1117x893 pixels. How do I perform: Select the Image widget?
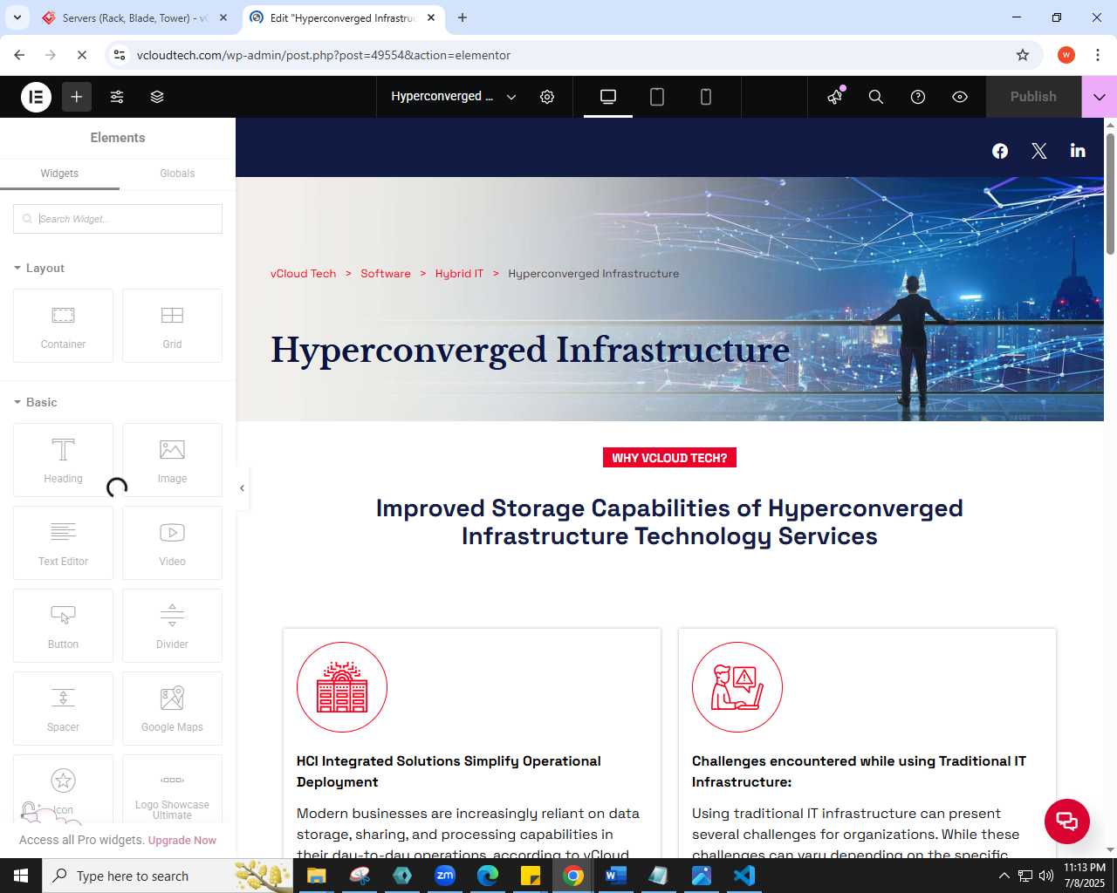[x=172, y=460]
